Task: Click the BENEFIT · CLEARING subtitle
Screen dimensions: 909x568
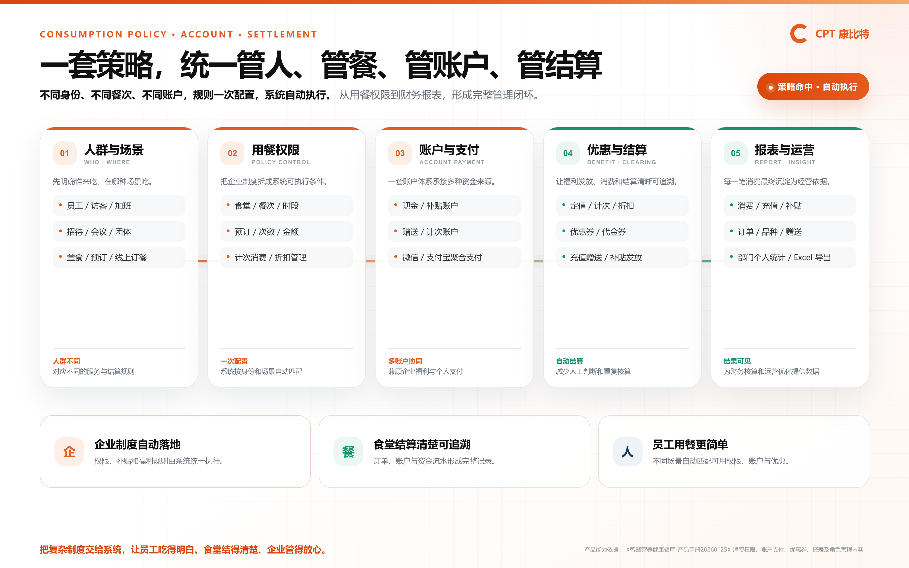Action: [622, 162]
